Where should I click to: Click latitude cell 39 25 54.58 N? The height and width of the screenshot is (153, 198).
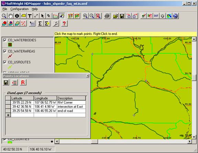coord(22,111)
